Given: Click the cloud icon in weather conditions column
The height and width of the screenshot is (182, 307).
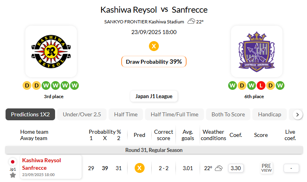Looking at the screenshot, I should tap(219, 168).
